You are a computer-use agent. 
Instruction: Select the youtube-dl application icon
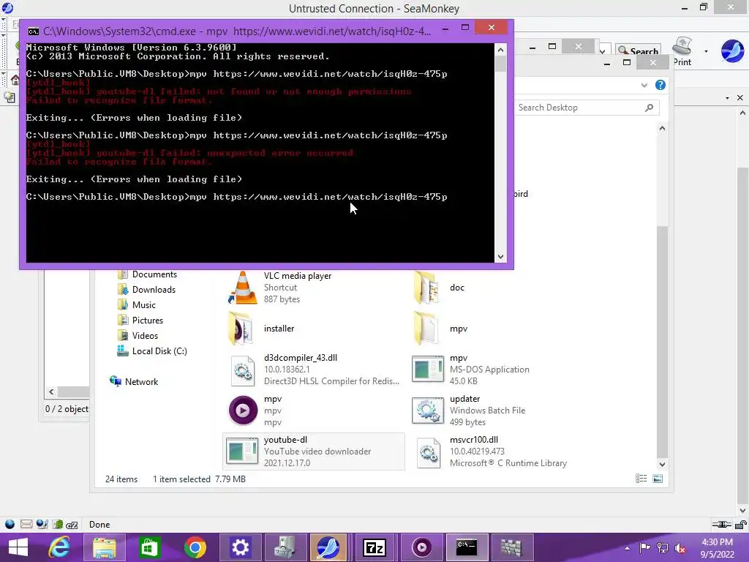click(x=241, y=451)
